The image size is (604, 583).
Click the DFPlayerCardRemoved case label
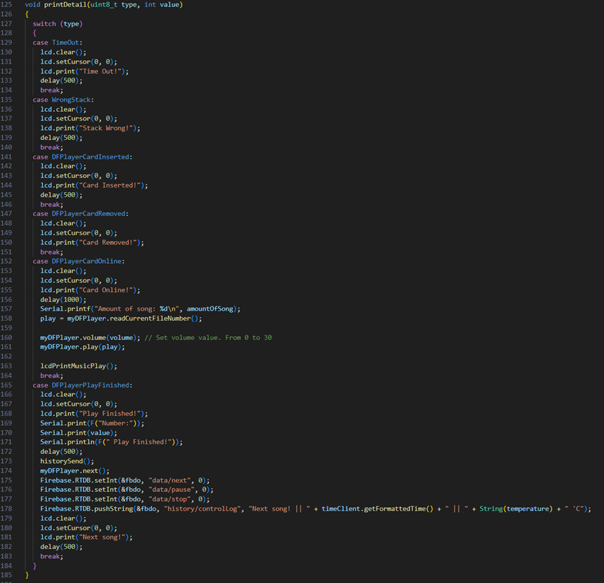[x=89, y=214]
